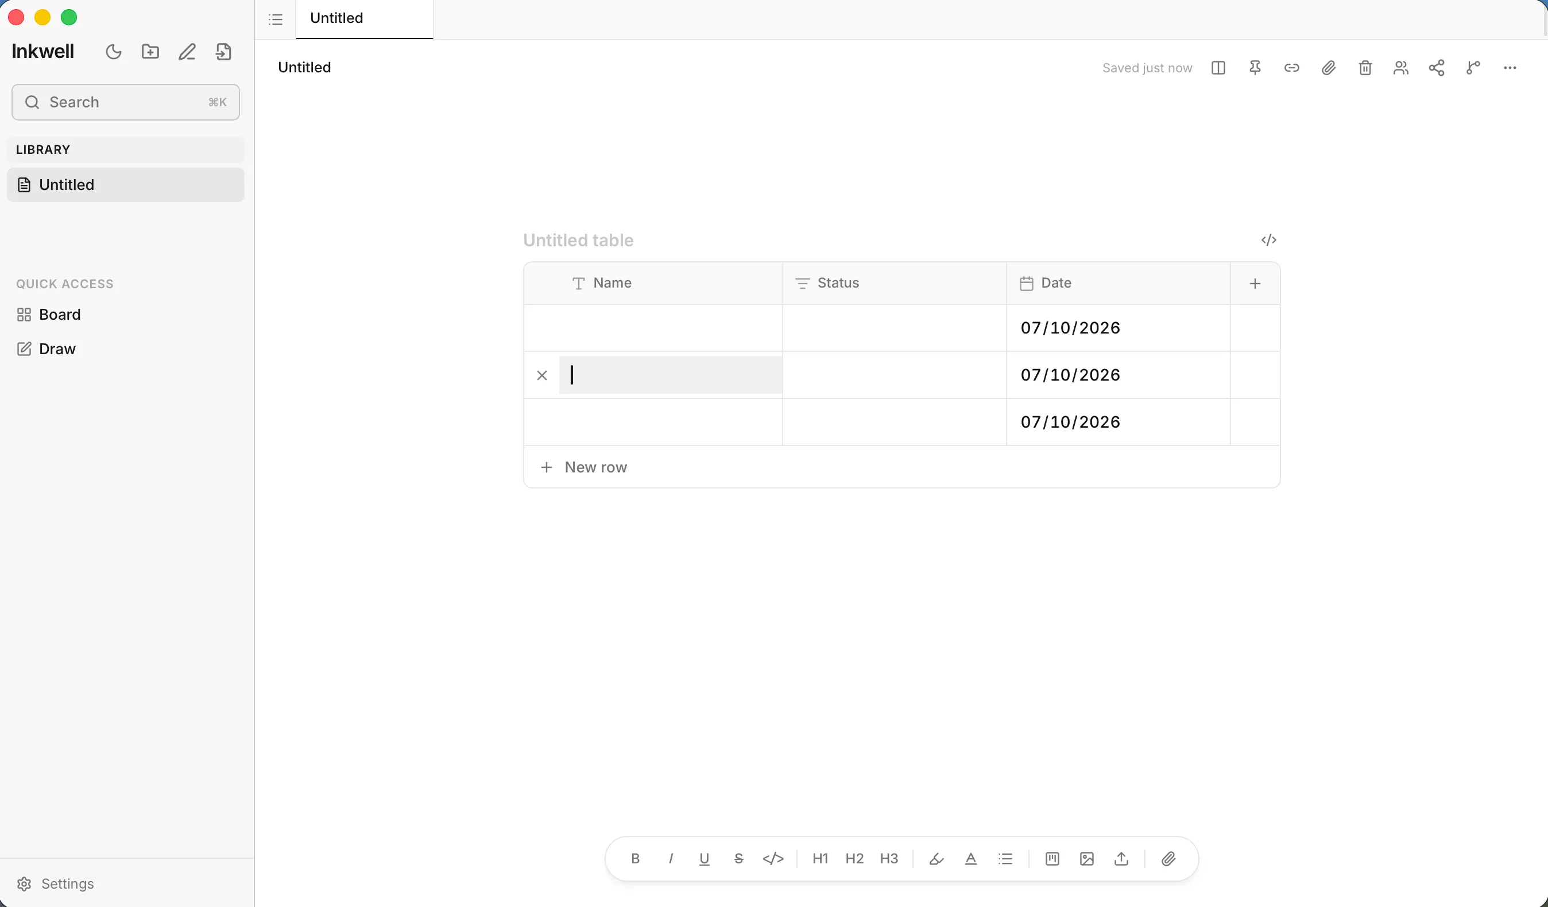Share the note via share icon
1548x907 pixels.
[x=1437, y=68]
